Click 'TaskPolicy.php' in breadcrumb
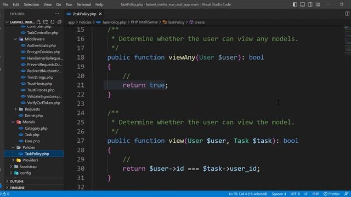The width and height of the screenshot is (351, 197). click(114, 22)
